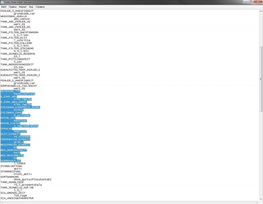263x204 pixels.
Task: Click the 24_stunden value
Action: tap(22, 137)
